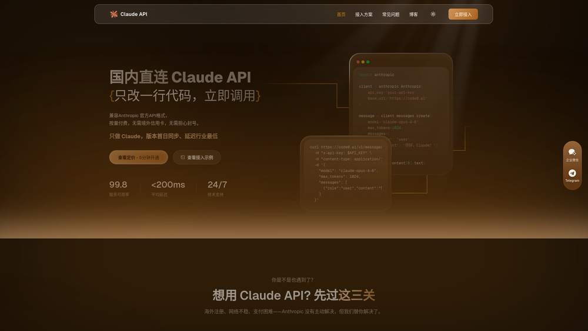The image size is (588, 331).
Task: Toggle the light/dark theme sun icon
Action: coord(433,14)
